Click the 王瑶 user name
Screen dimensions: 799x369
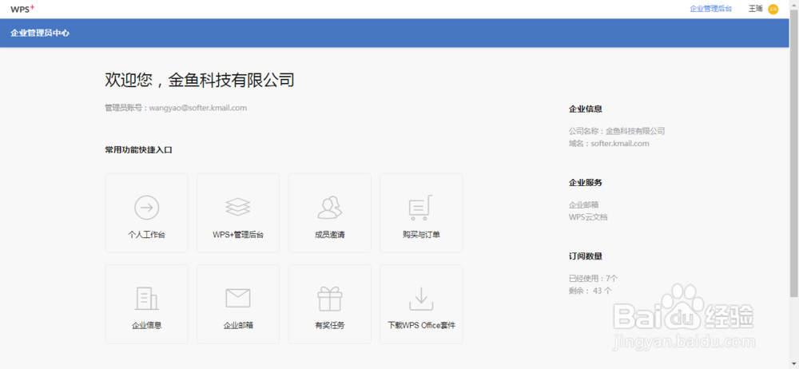click(756, 9)
